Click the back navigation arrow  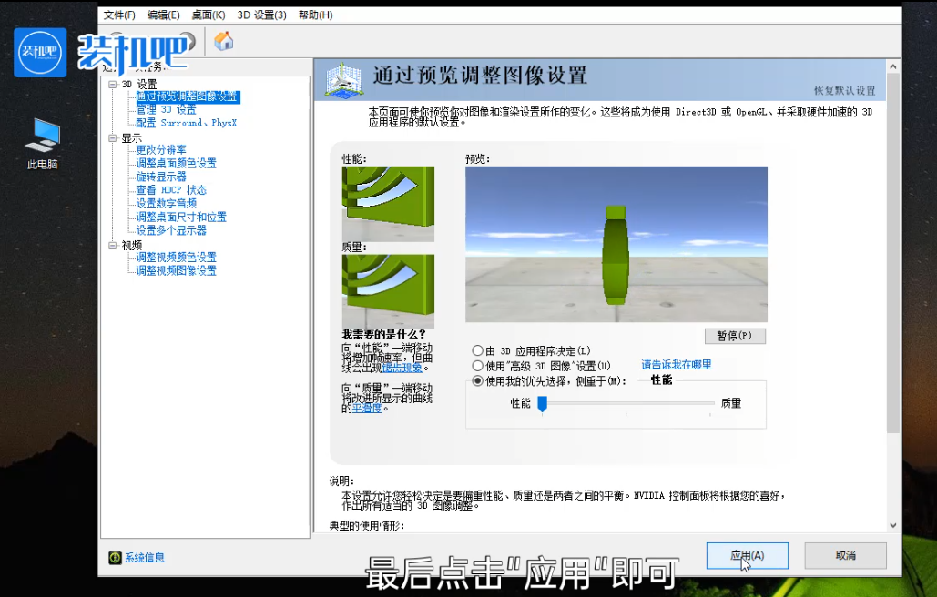(117, 41)
